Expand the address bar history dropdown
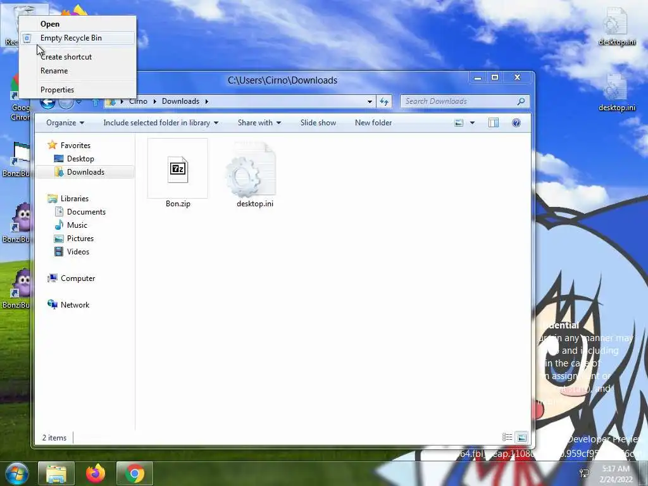648x486 pixels. (370, 101)
